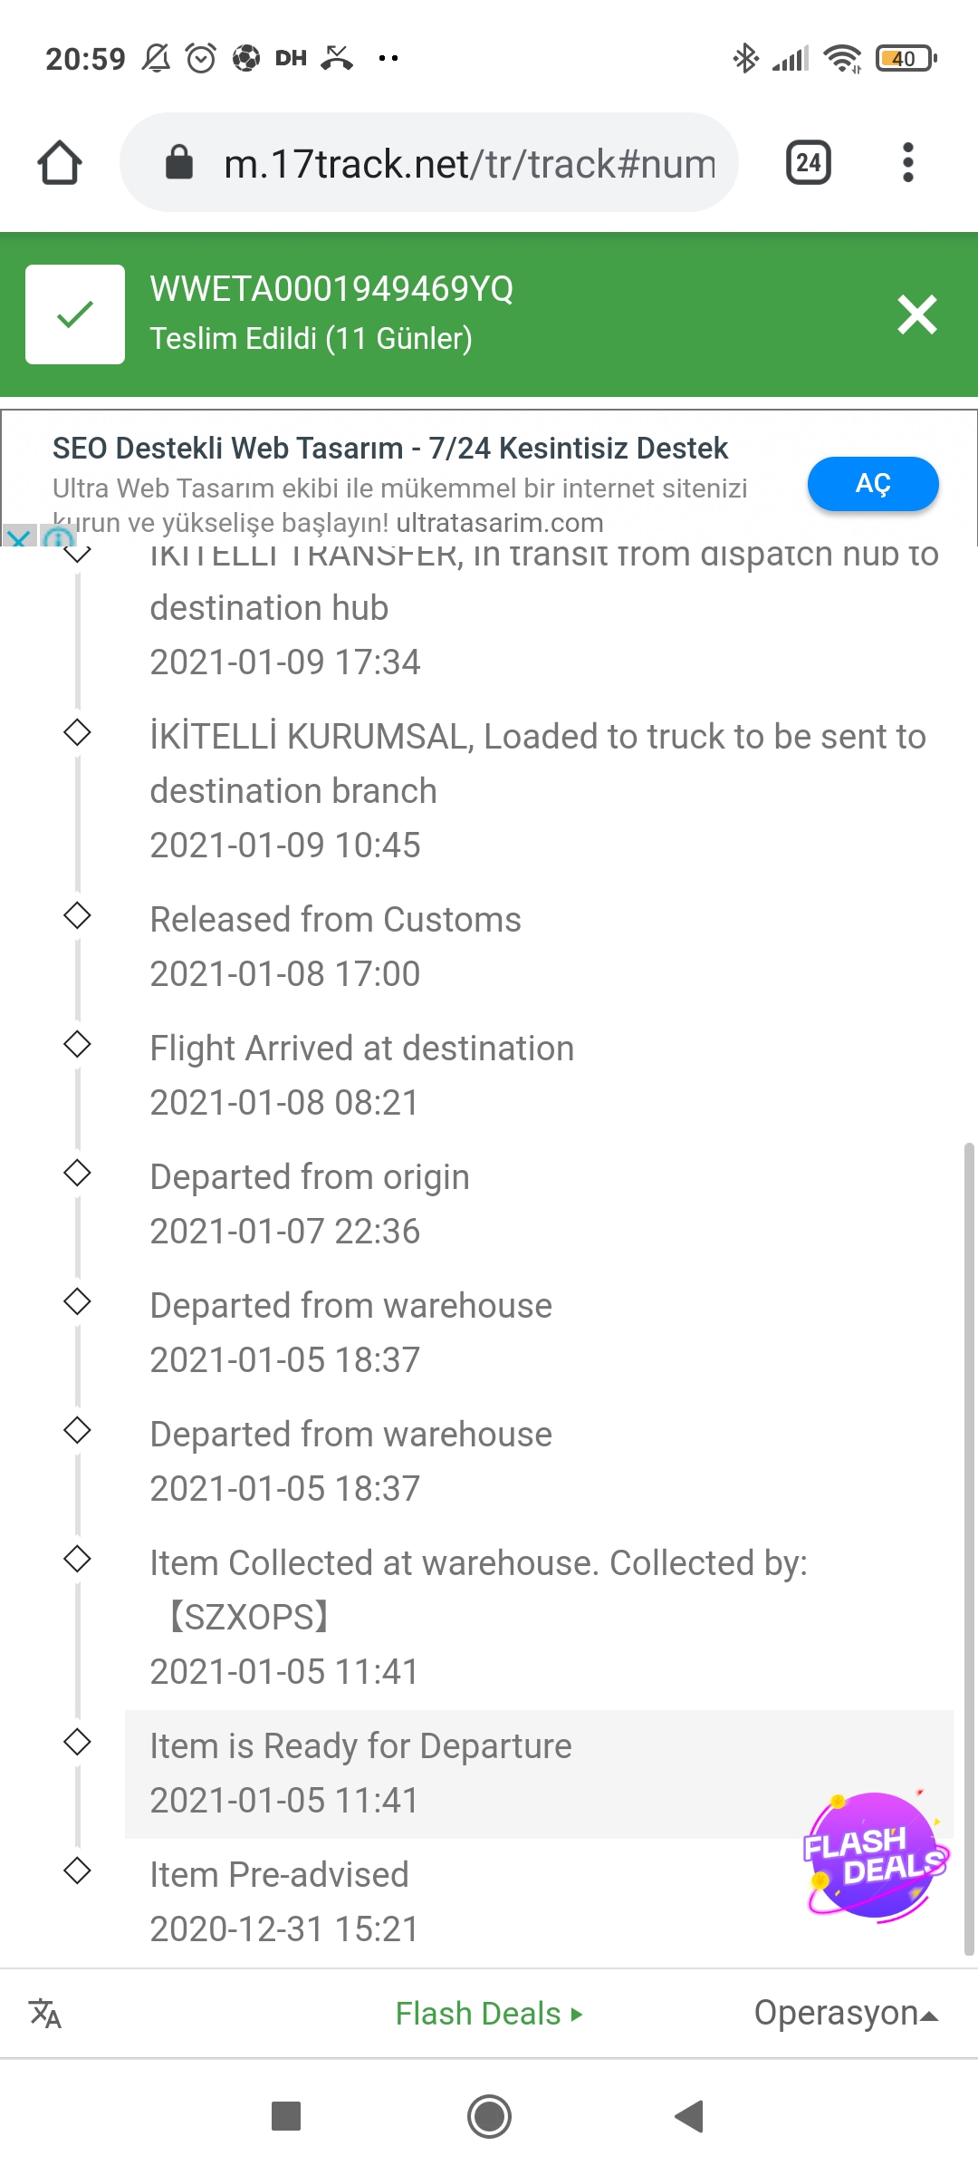Tap the Android back navigation triangle
This screenshot has width=978, height=2175.
tap(690, 2116)
